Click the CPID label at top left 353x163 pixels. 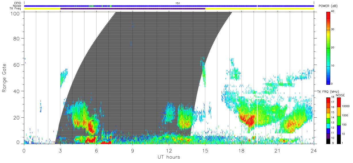18,3
